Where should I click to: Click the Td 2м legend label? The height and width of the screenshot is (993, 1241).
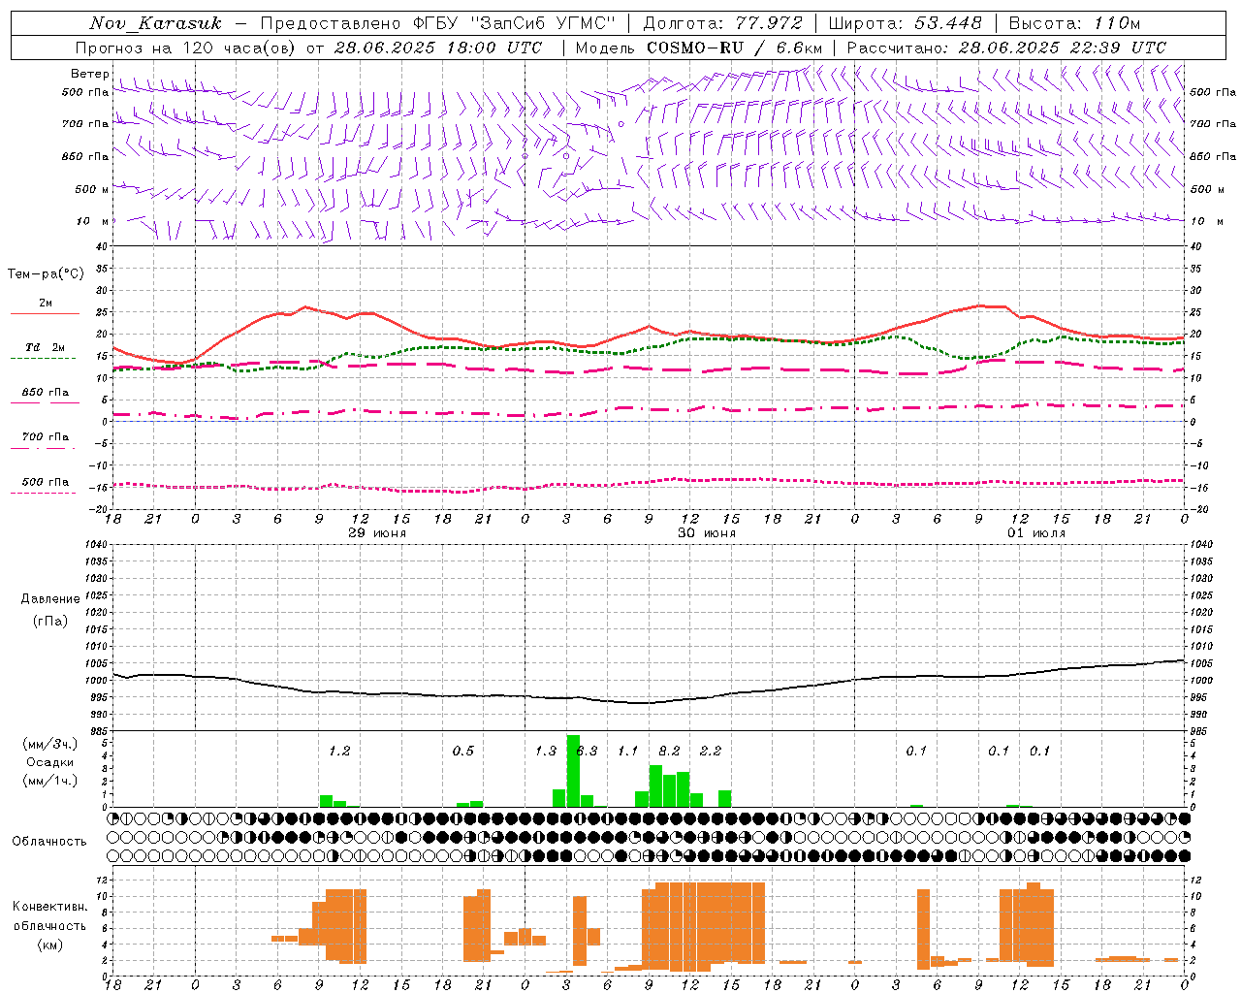46,347
